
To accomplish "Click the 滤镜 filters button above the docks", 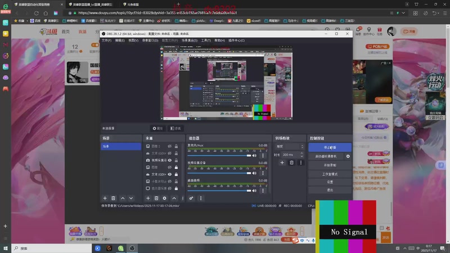I will 175,128.
